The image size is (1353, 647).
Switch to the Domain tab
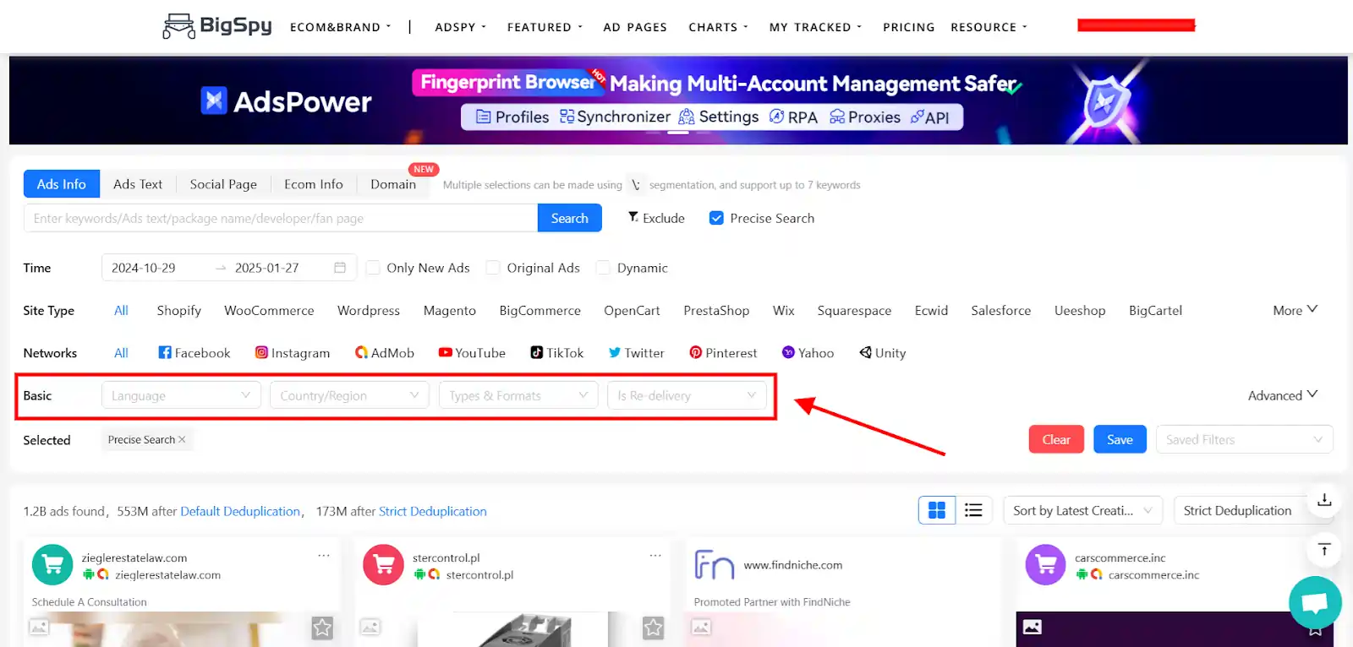coord(393,184)
